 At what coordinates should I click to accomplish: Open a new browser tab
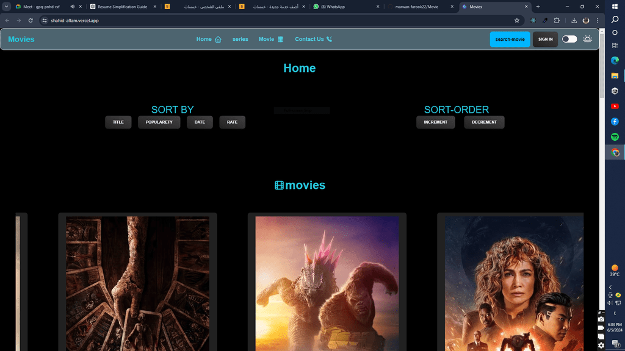[x=538, y=7]
